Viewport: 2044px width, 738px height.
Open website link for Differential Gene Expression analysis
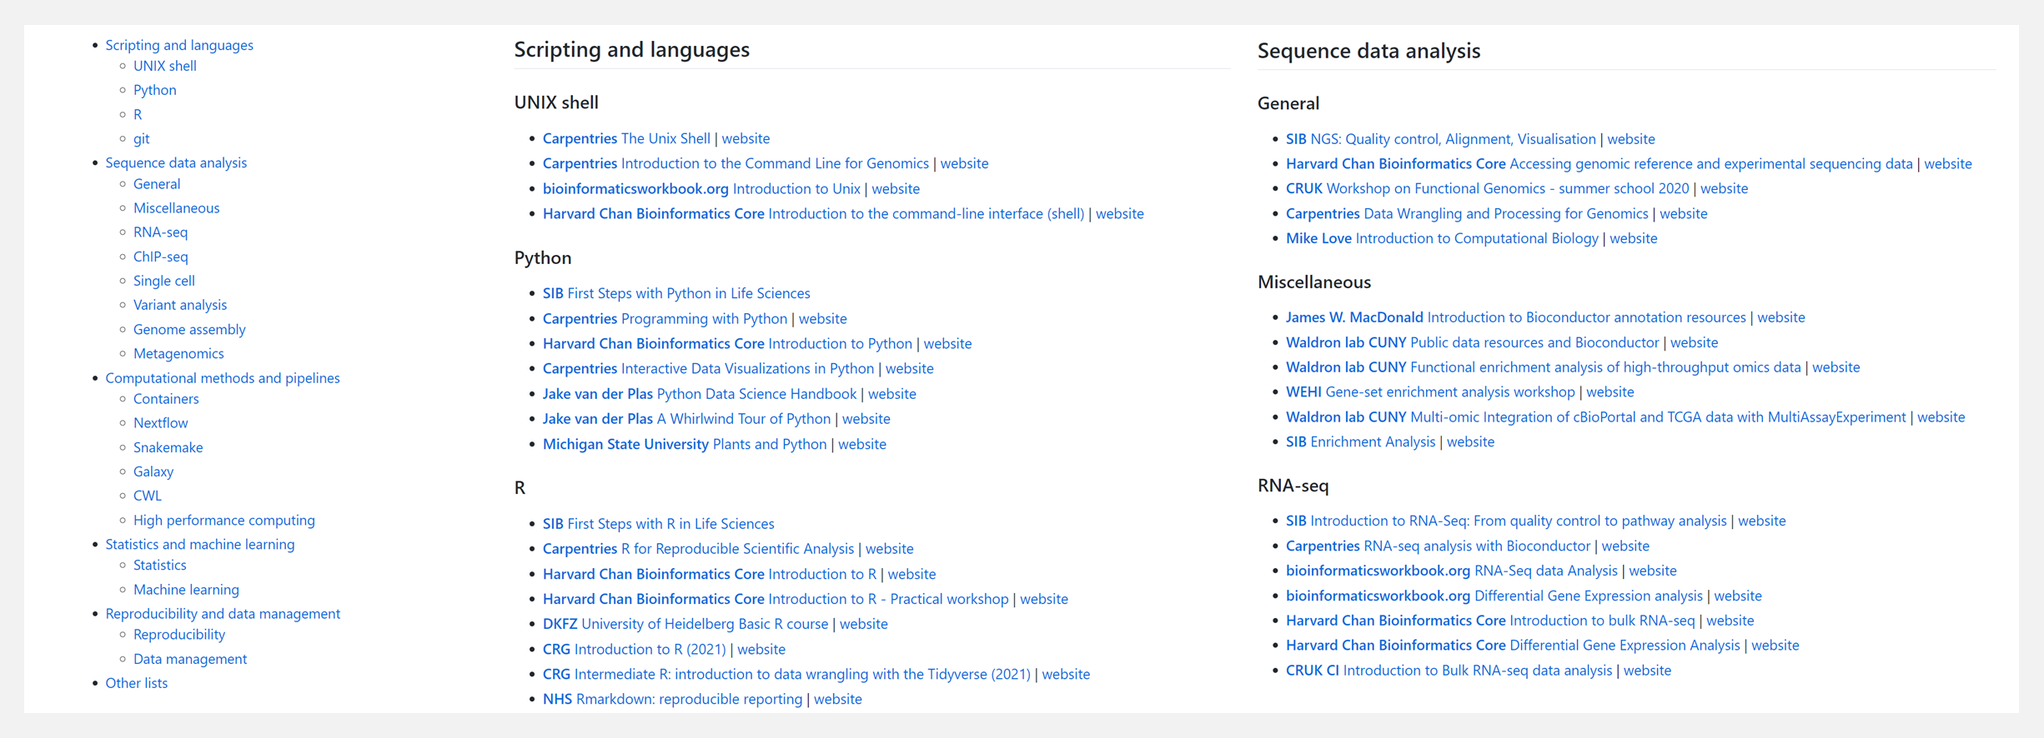click(x=1737, y=596)
